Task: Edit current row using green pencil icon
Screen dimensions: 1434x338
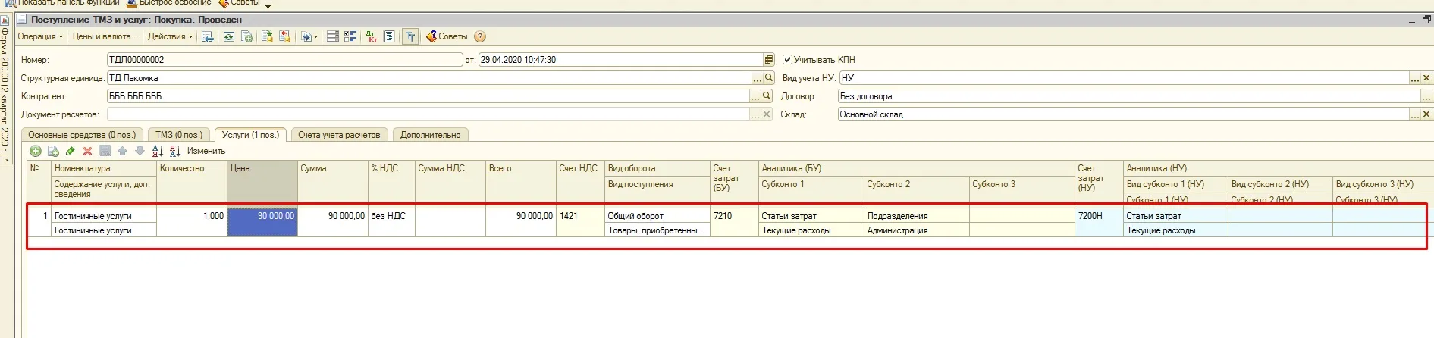Action: 71,151
